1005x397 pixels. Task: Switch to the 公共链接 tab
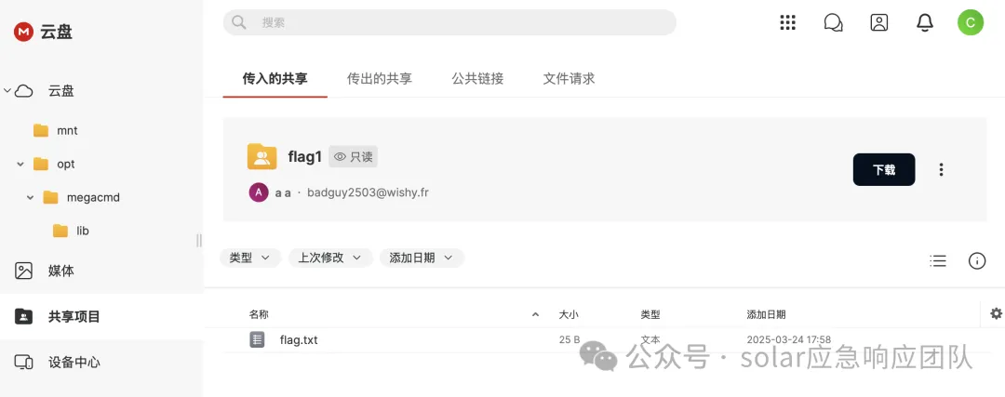(477, 79)
